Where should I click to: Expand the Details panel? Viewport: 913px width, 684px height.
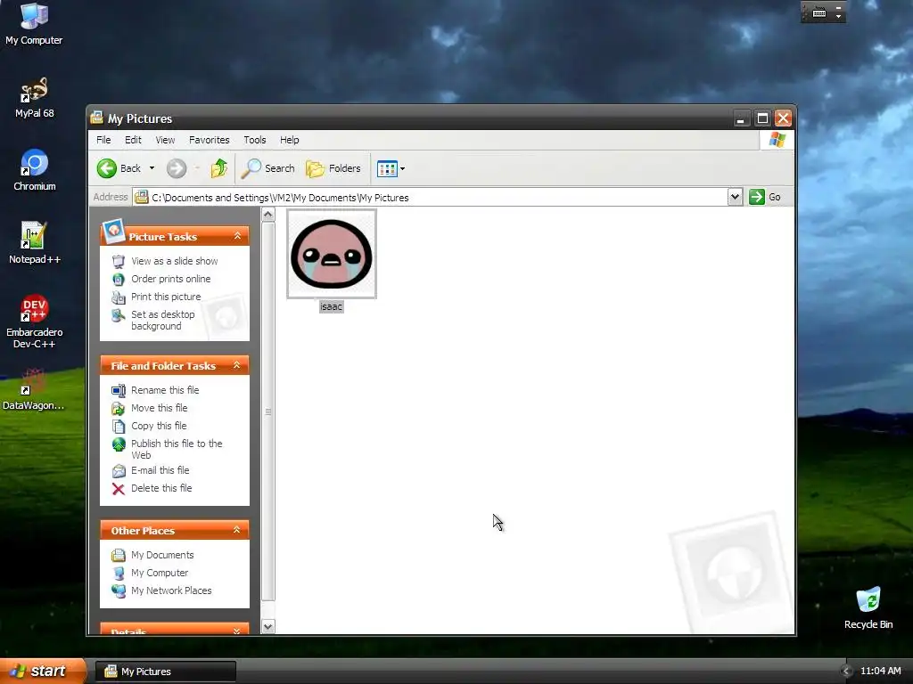click(237, 631)
